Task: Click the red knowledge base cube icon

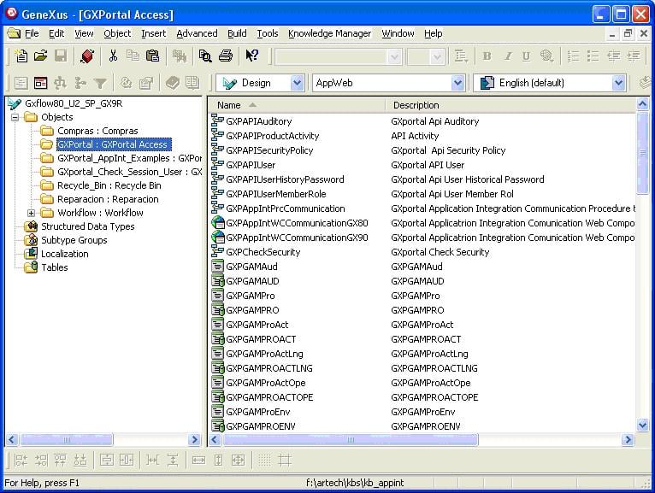Action: pos(86,56)
